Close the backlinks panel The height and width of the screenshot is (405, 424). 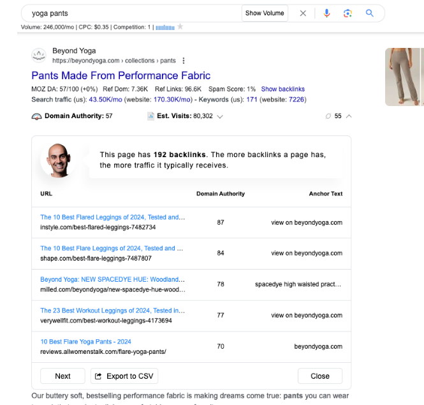pyautogui.click(x=319, y=376)
